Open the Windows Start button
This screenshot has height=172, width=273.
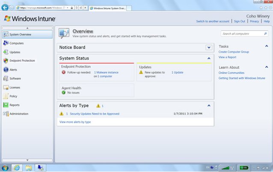5,167
